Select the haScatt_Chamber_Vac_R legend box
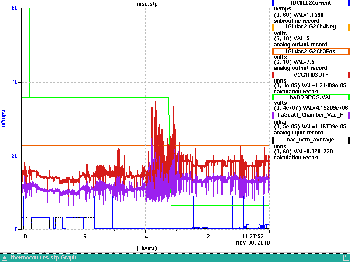The image size is (350, 262). point(311,115)
